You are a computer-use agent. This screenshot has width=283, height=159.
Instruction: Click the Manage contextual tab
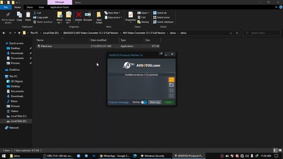pyautogui.click(x=60, y=2)
